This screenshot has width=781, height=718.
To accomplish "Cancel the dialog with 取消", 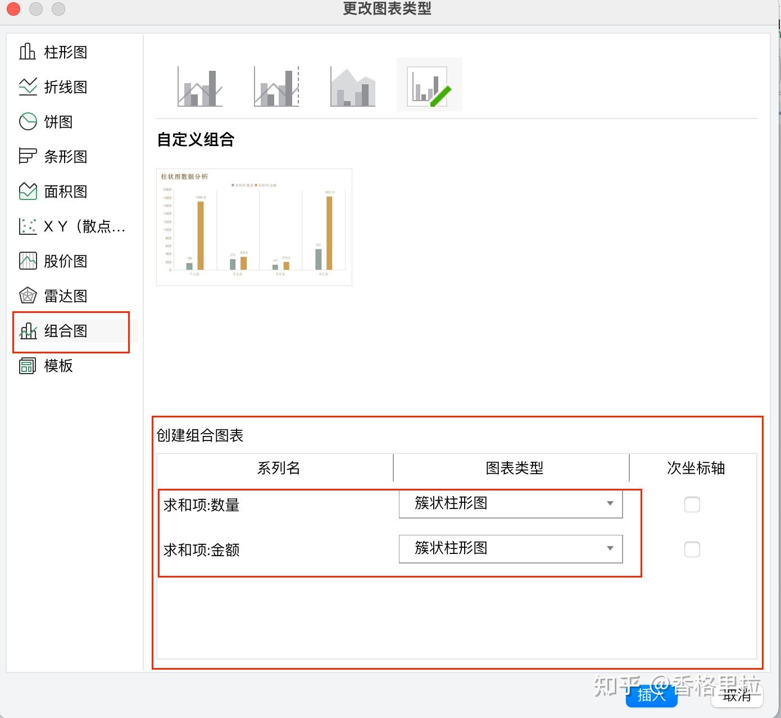I will [x=737, y=695].
